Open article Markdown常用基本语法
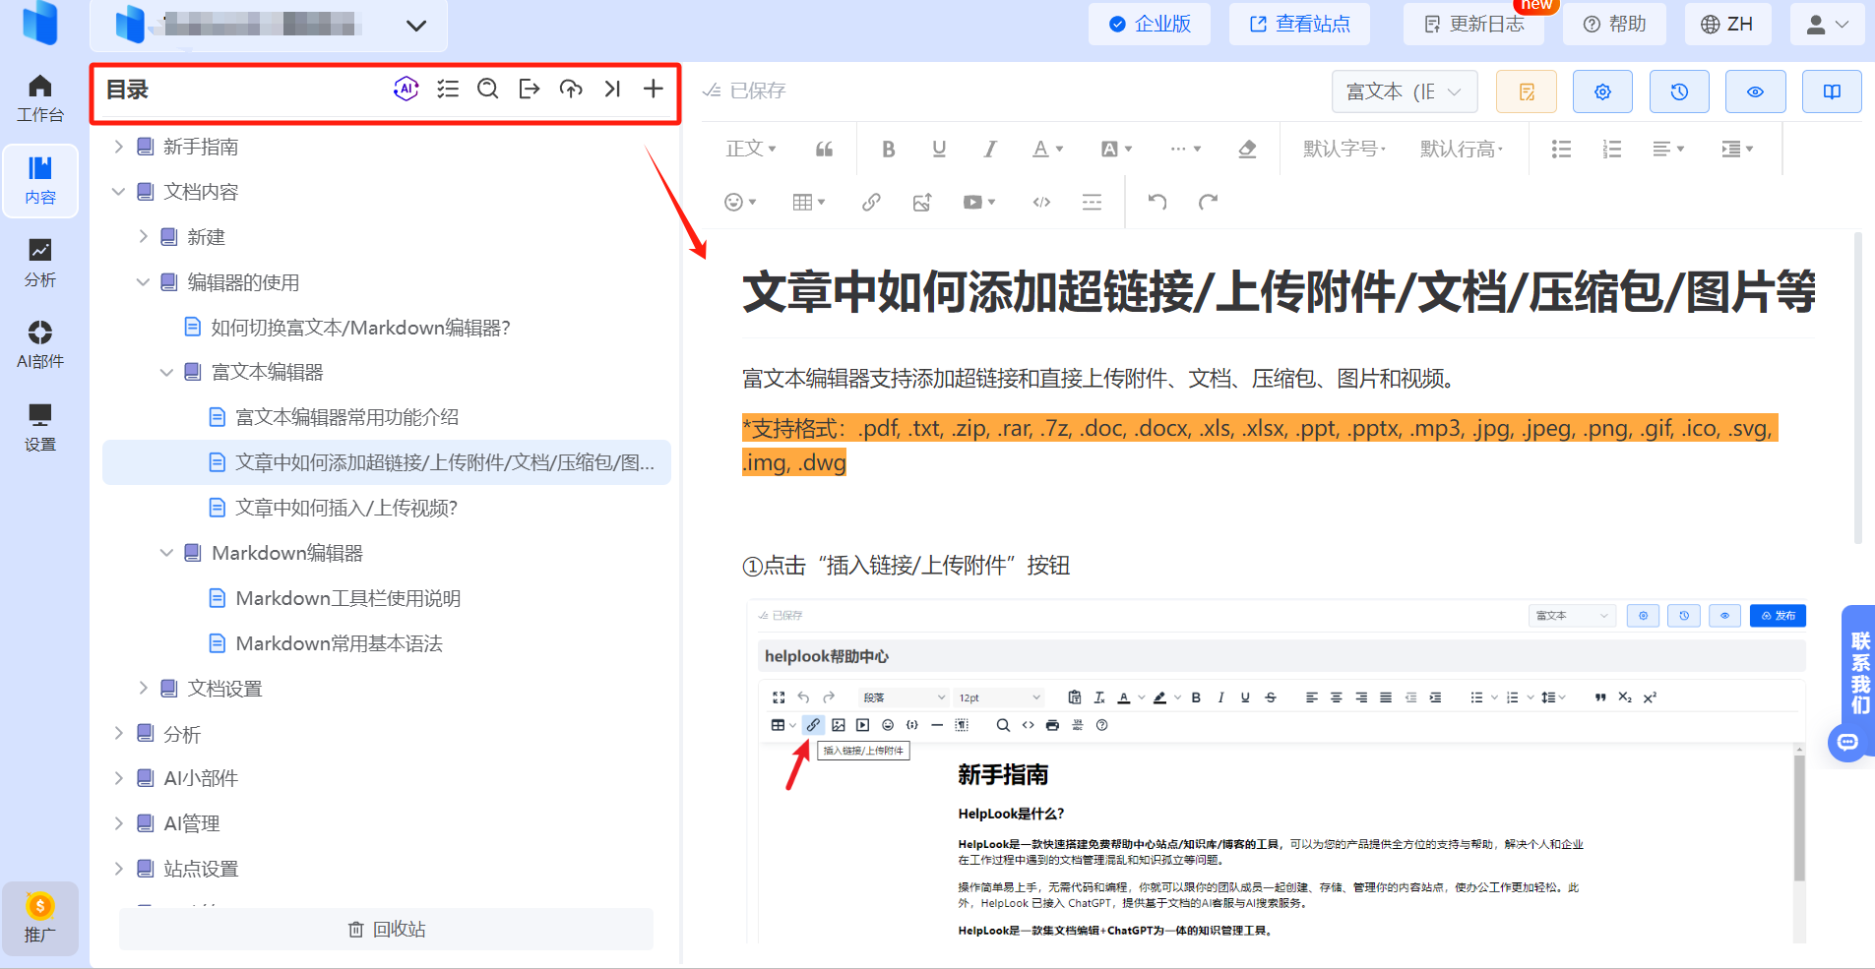The height and width of the screenshot is (969, 1875). click(x=340, y=643)
